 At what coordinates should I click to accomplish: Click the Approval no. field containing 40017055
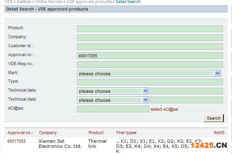click(150, 56)
